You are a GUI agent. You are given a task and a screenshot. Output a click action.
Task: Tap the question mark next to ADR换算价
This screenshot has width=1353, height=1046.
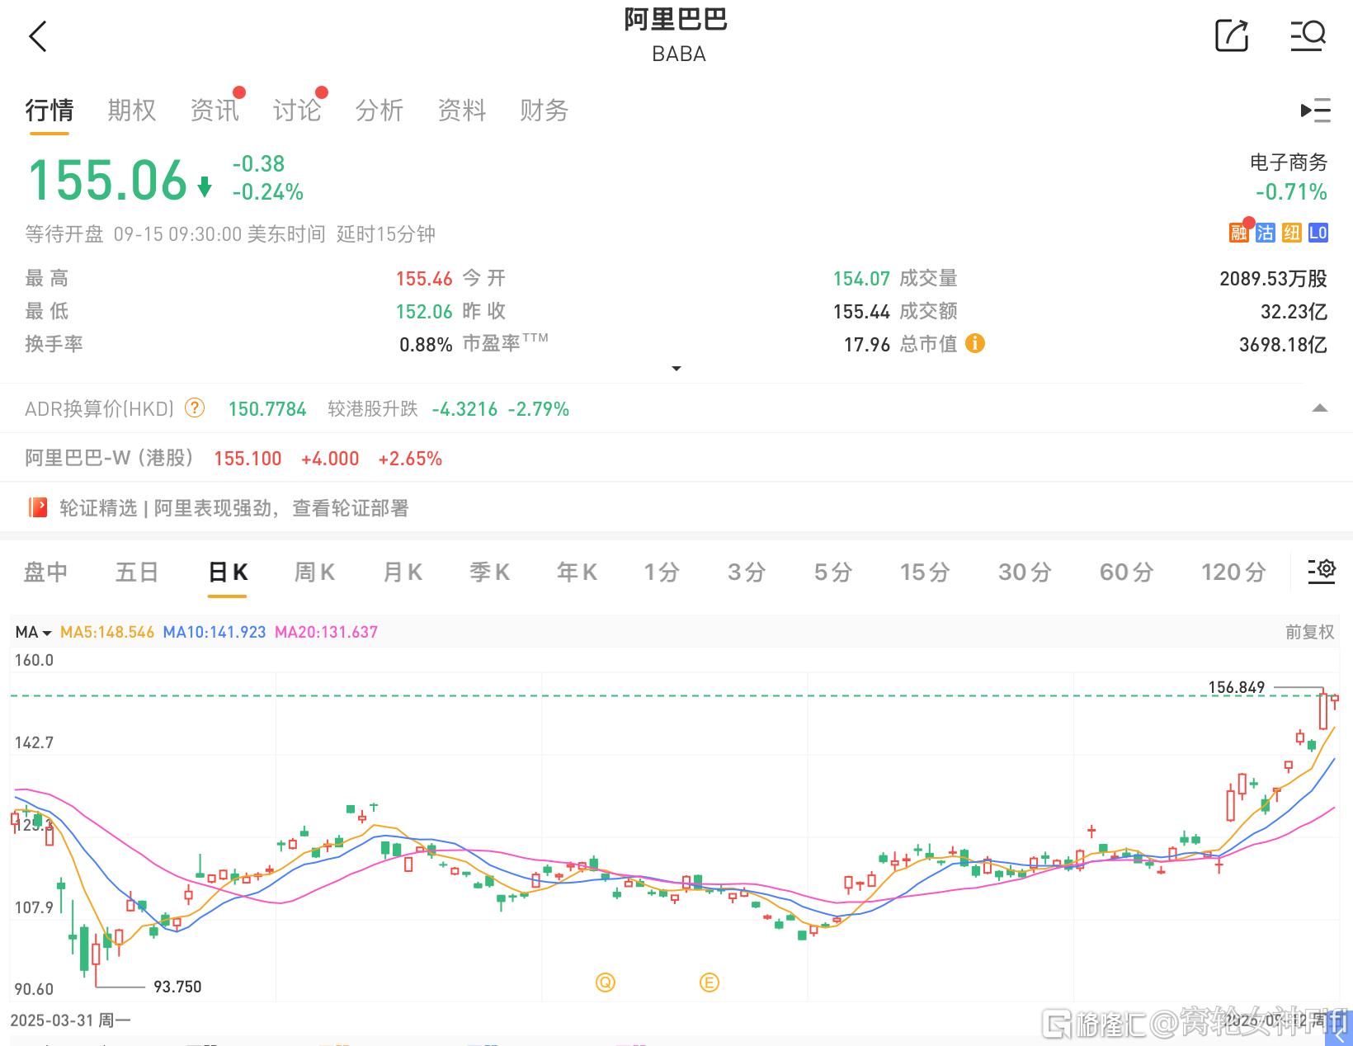pyautogui.click(x=195, y=408)
